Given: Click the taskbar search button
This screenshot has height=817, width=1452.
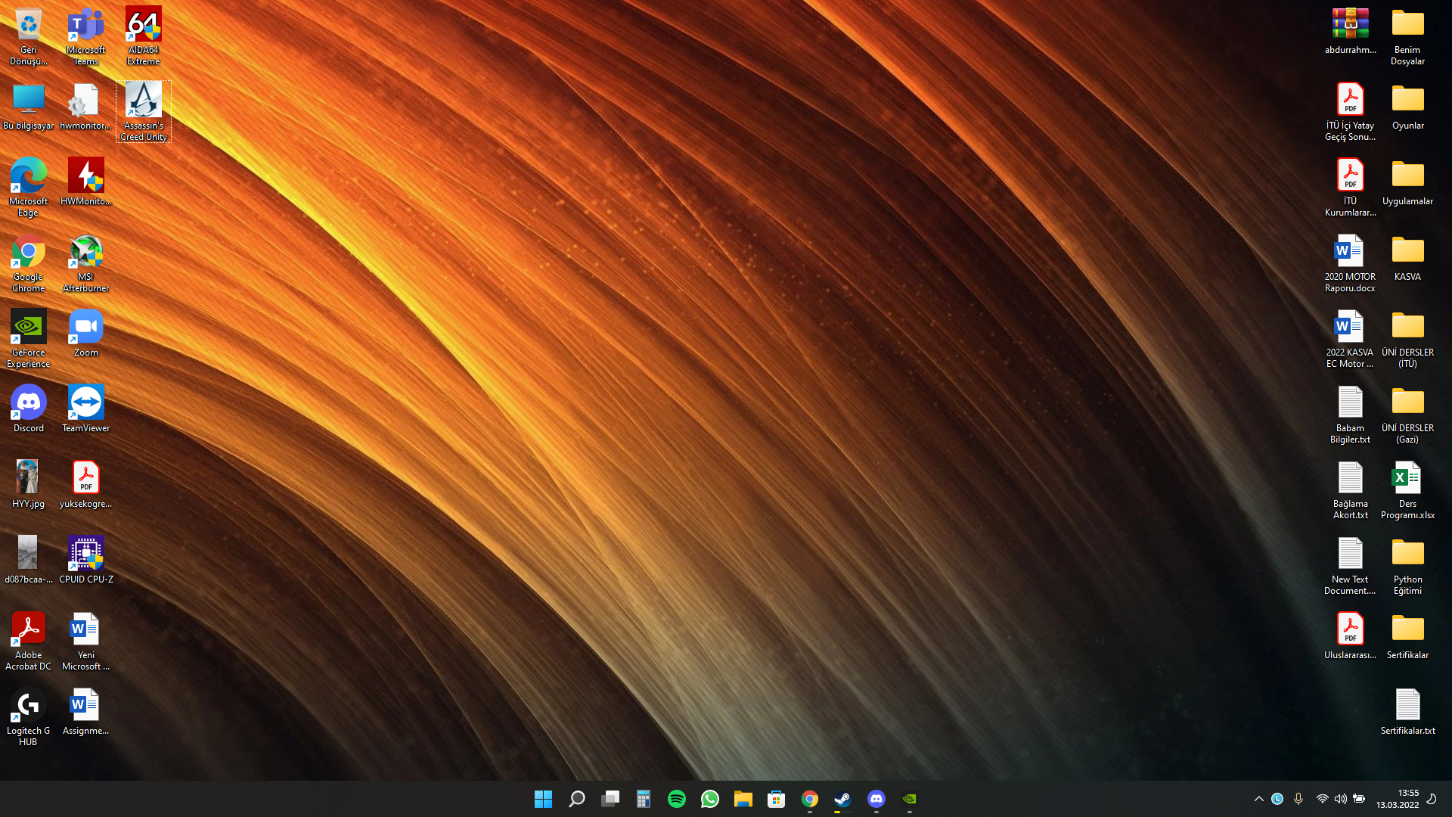Looking at the screenshot, I should click(x=576, y=799).
